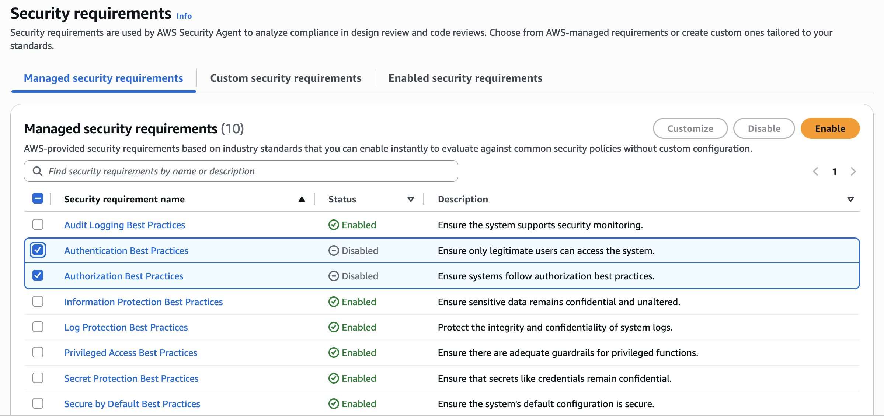Toggle the select-all header checkbox
Image resolution: width=884 pixels, height=416 pixels.
pos(38,199)
